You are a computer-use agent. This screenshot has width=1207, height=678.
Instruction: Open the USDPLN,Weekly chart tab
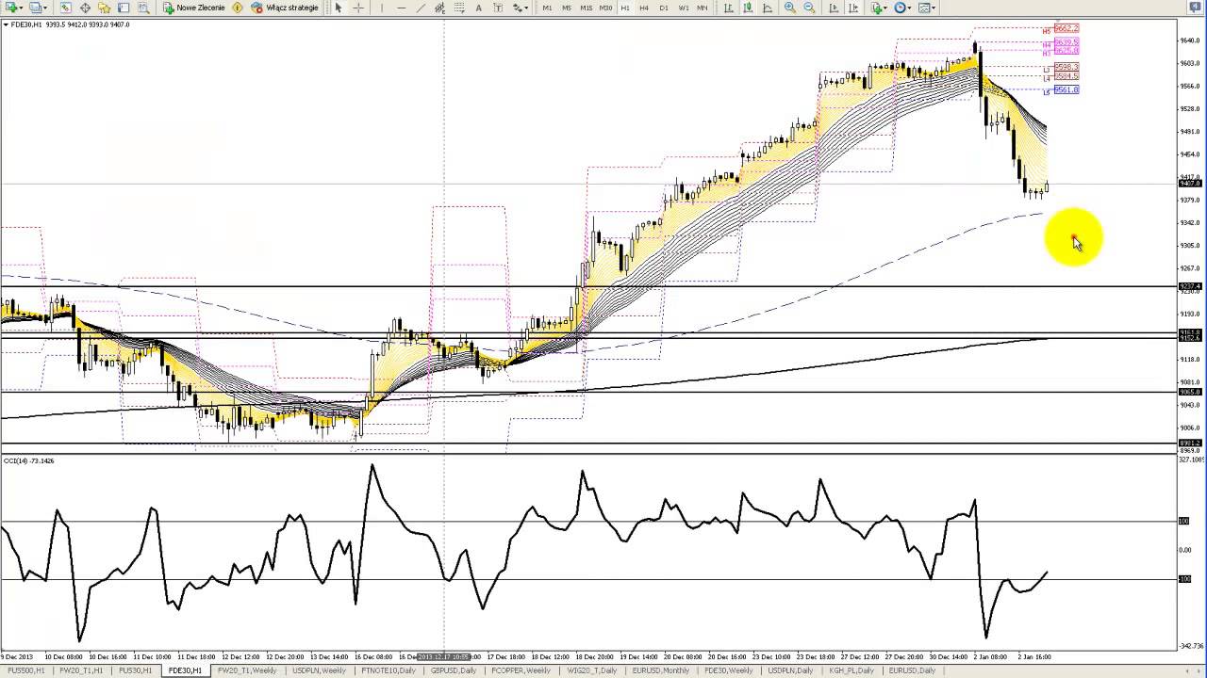click(319, 670)
